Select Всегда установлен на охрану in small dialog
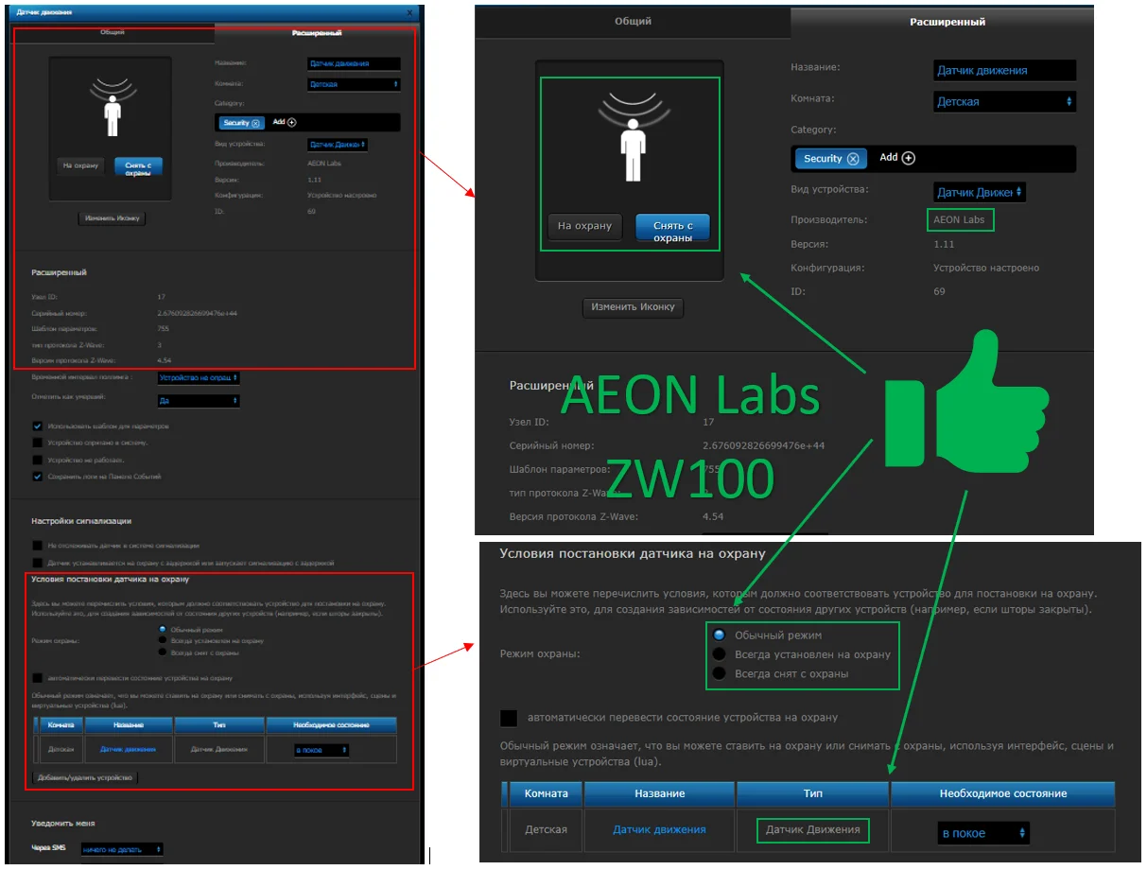The image size is (1147, 870). (x=163, y=640)
